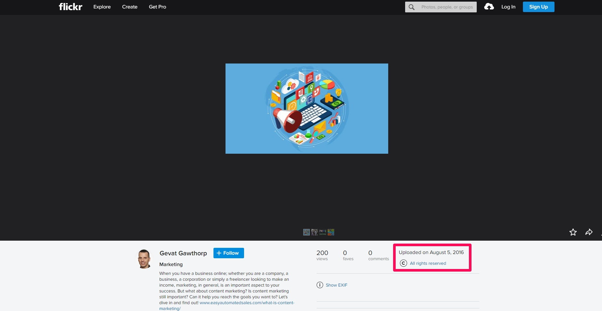Click the share arrow icon

pos(589,232)
